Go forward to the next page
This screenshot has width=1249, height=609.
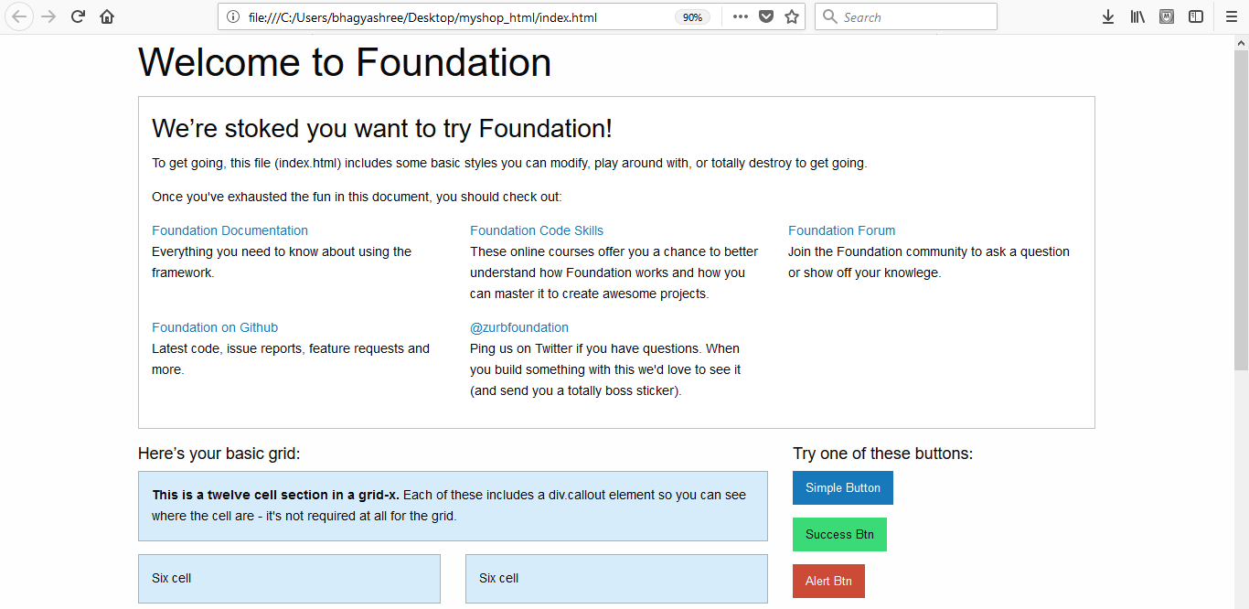coord(49,16)
